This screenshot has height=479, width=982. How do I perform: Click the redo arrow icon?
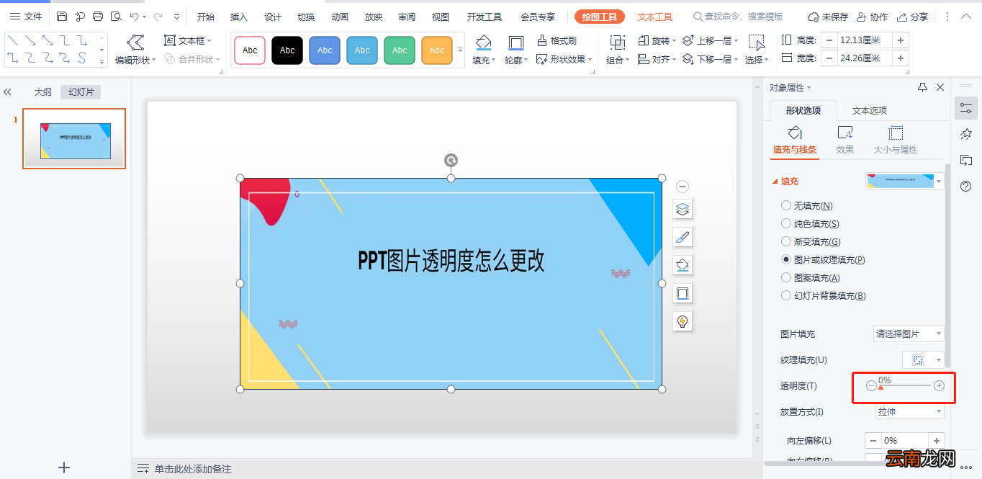tap(158, 16)
